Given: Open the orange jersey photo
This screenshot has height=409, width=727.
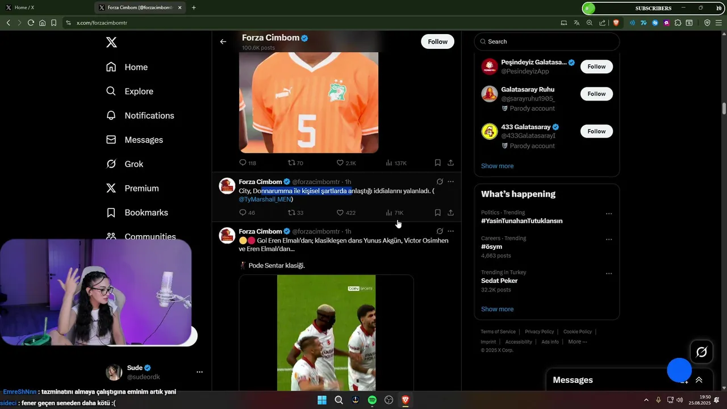Looking at the screenshot, I should [308, 102].
